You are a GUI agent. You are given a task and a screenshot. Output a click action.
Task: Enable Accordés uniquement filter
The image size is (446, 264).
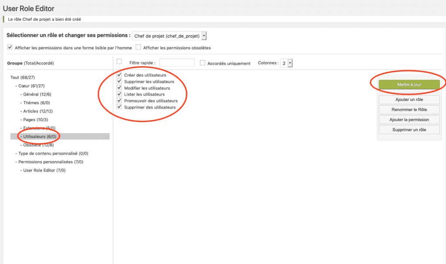[x=202, y=63]
